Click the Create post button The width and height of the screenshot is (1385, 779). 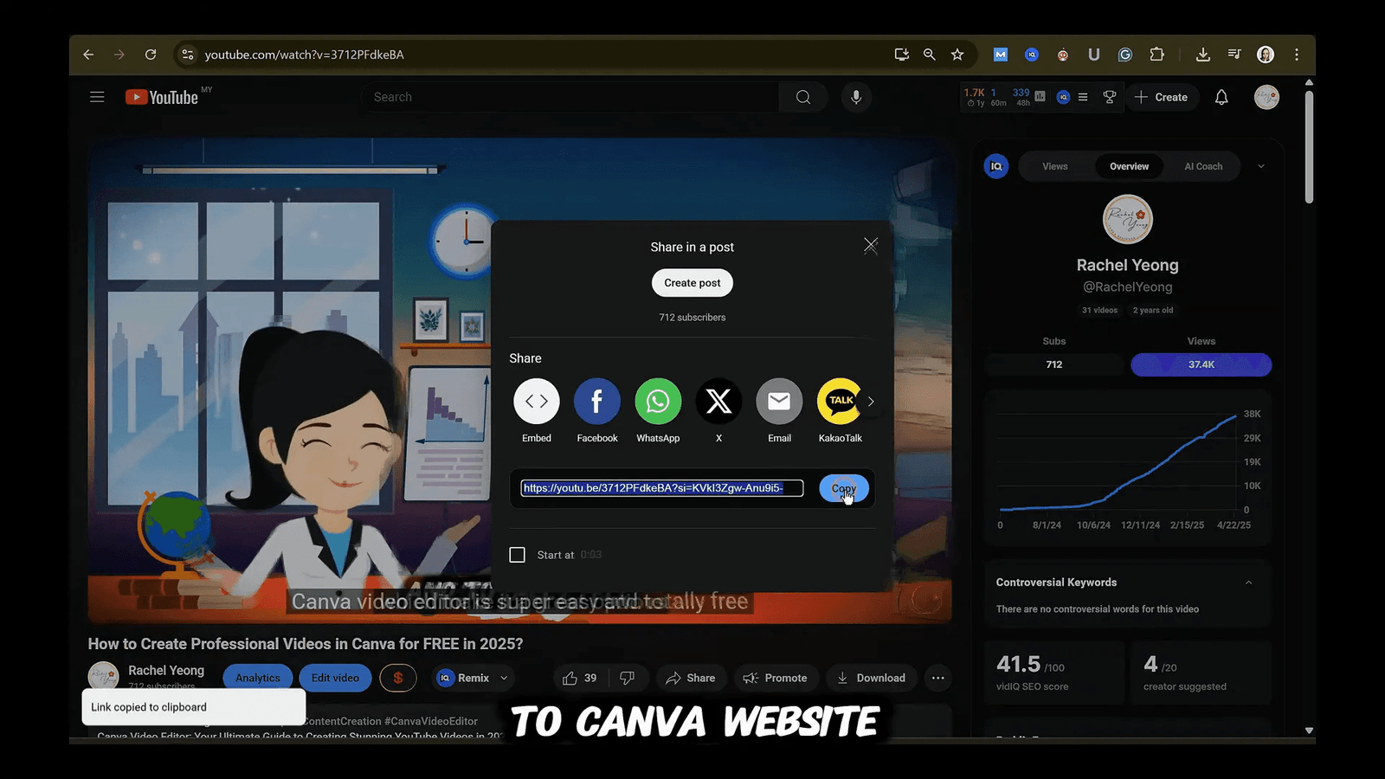pos(692,283)
